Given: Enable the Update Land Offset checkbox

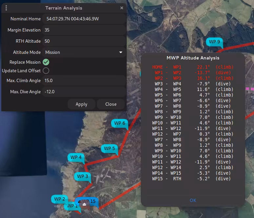Looking at the screenshot, I should pos(46,71).
